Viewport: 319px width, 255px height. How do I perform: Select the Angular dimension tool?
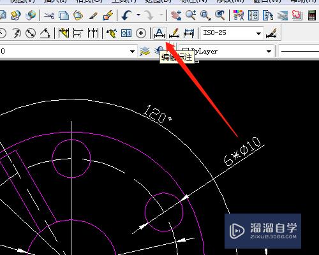(x=45, y=33)
